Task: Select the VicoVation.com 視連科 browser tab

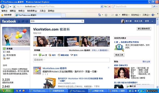Action: tap(38, 15)
